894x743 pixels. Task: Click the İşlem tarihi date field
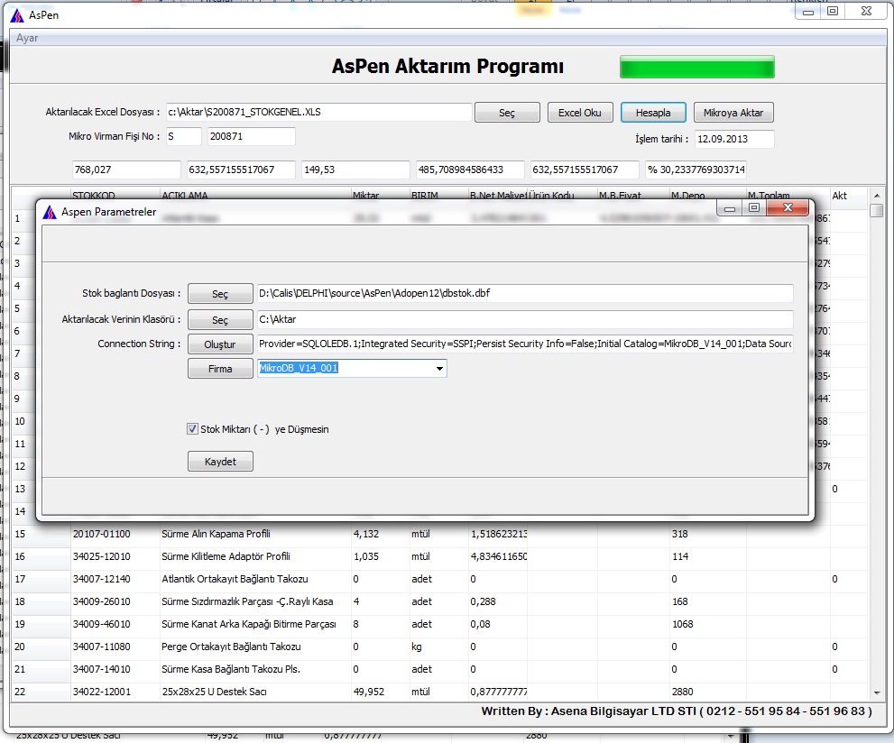pos(734,139)
